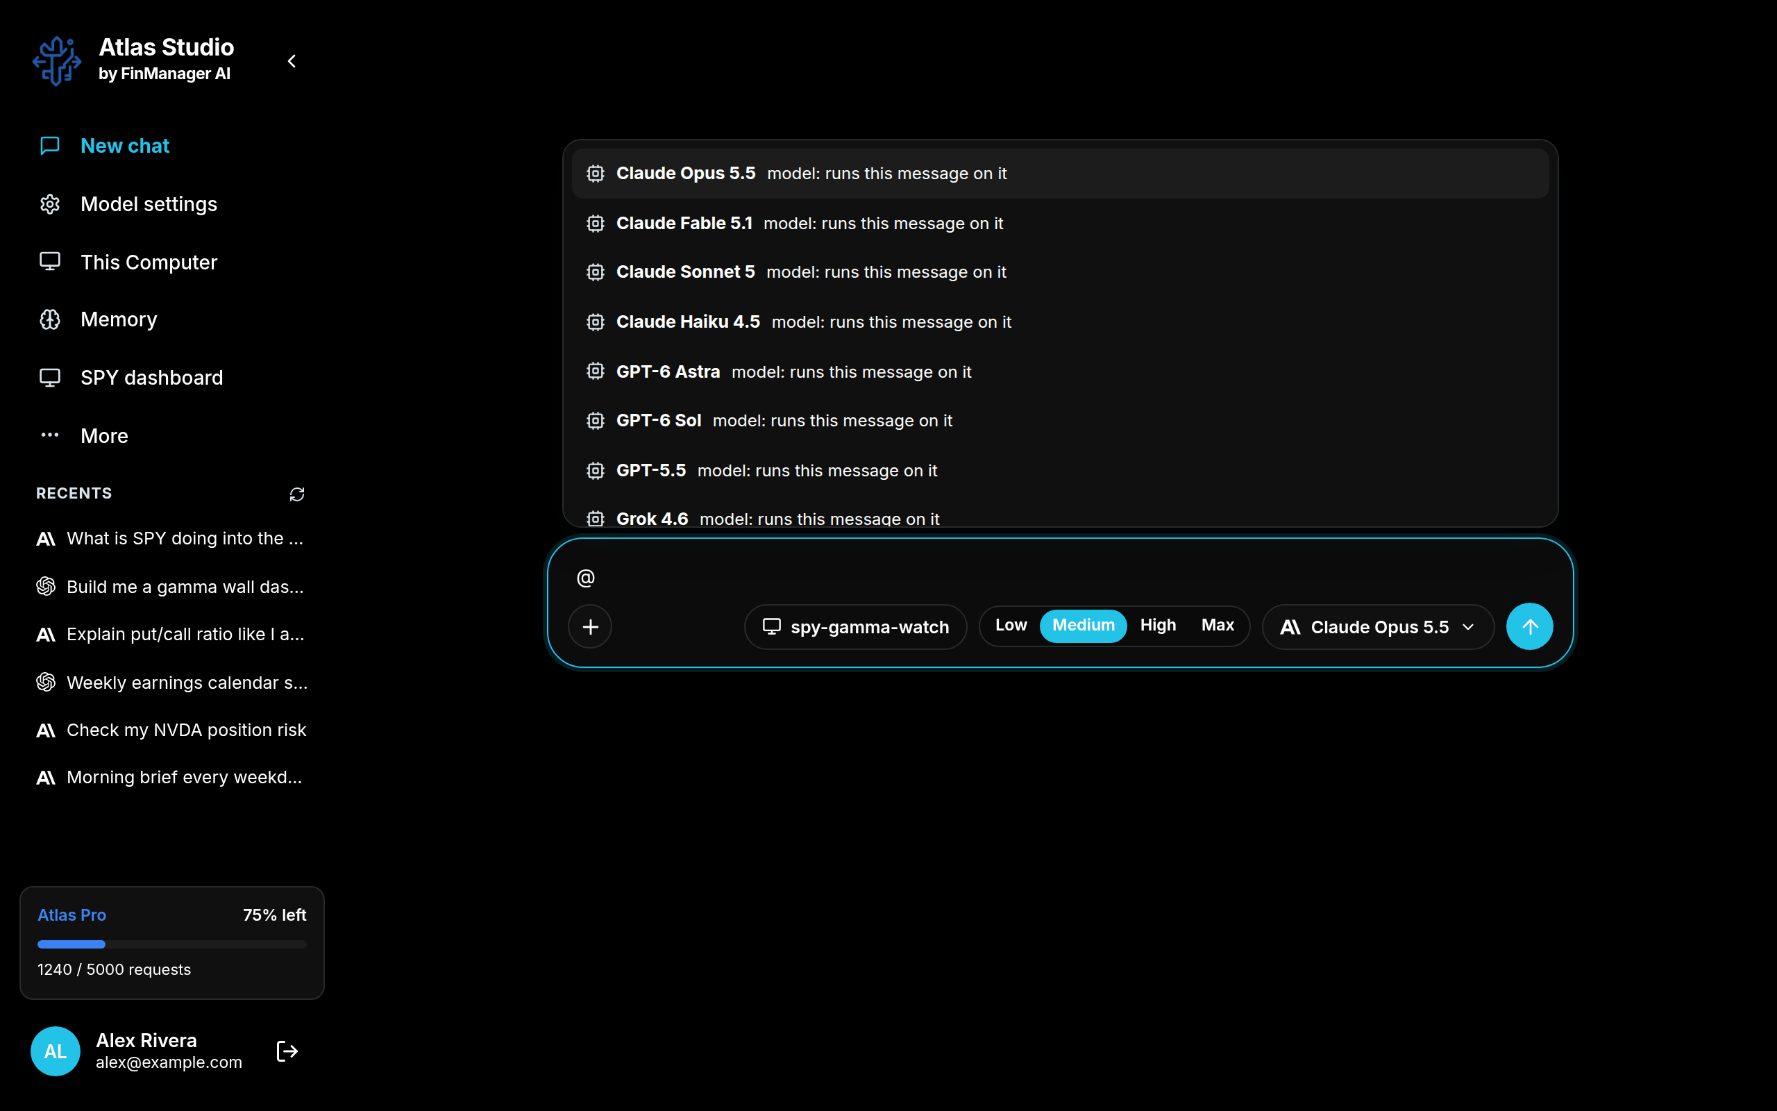Click the Atlas Studio logo icon
Image resolution: width=1777 pixels, height=1111 pixels.
(56, 61)
